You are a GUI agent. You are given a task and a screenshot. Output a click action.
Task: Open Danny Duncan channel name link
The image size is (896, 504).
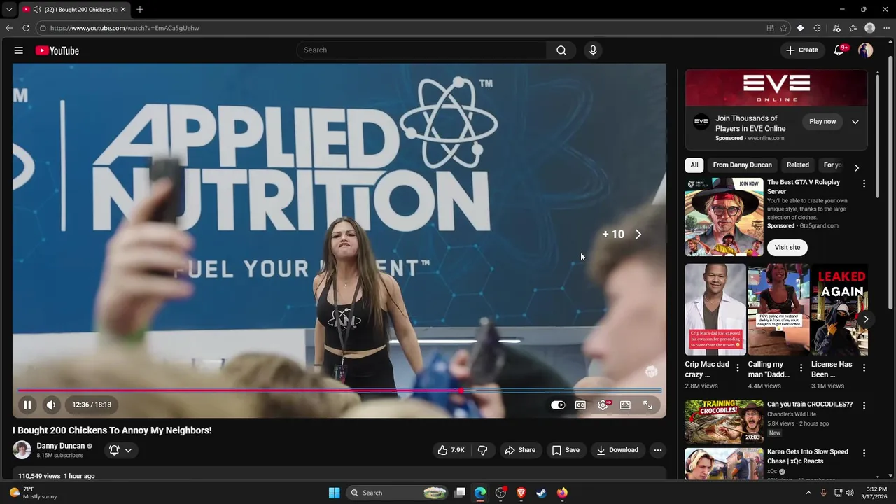pyautogui.click(x=60, y=446)
